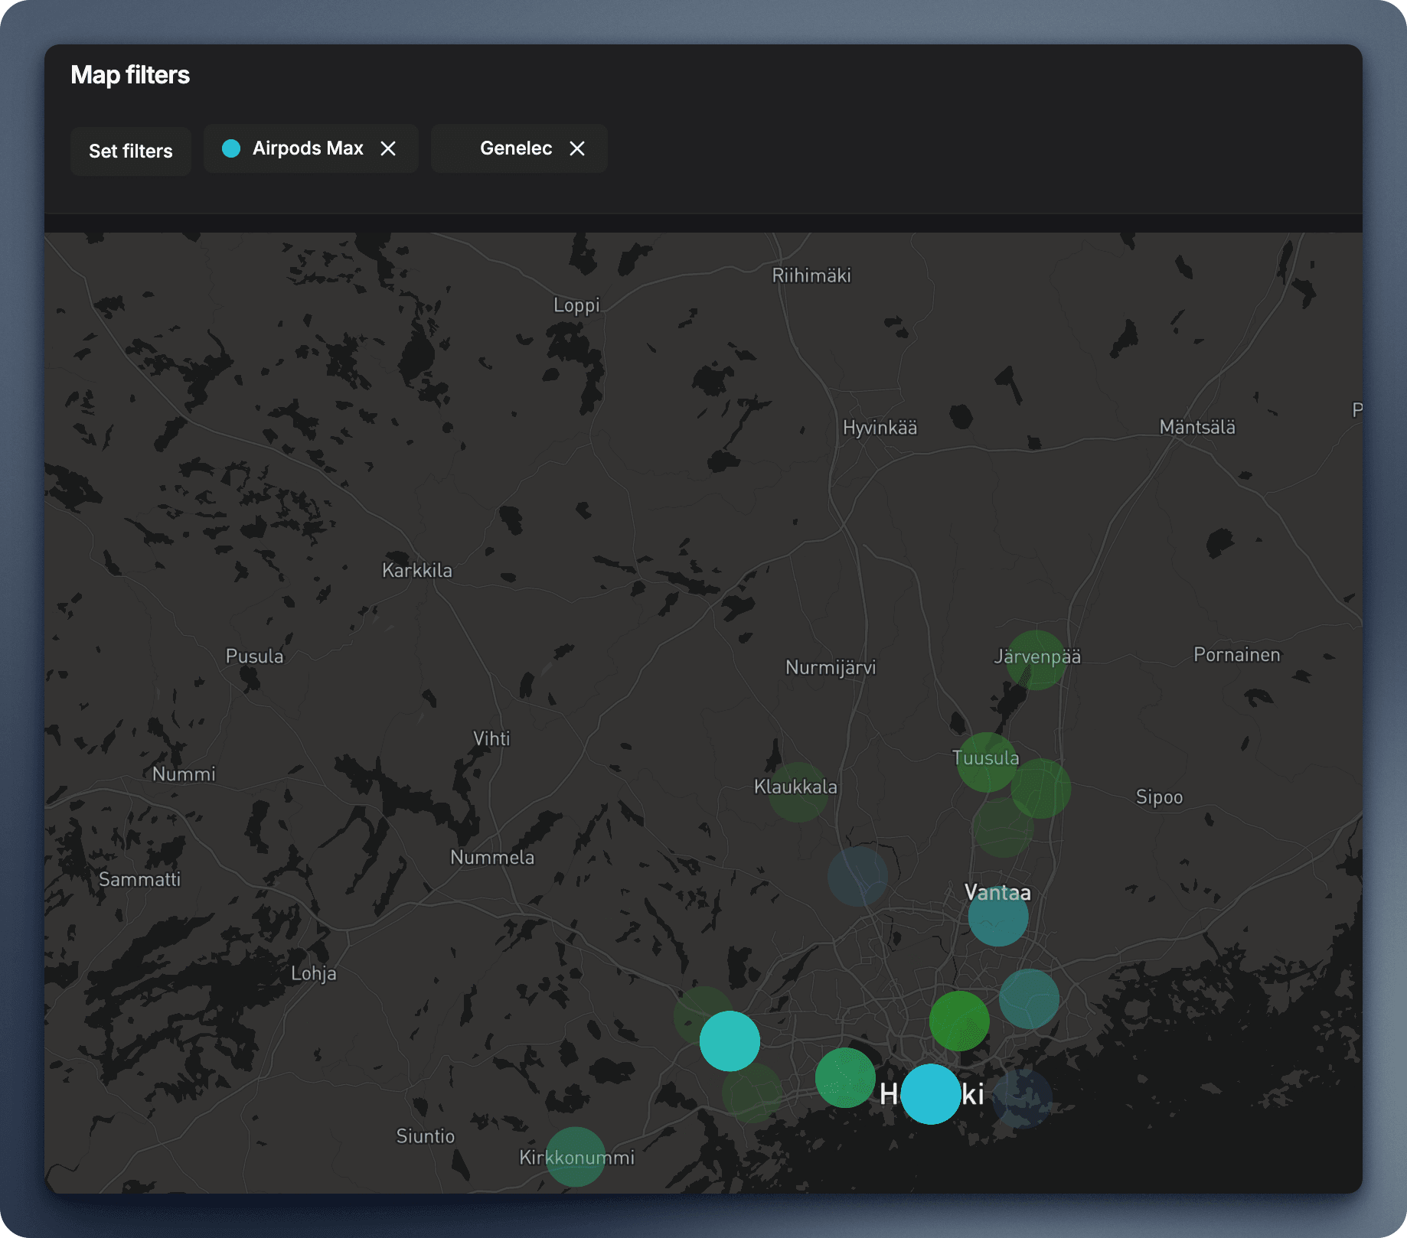Select the green marker southeast of Tuusula label
Screen dimensions: 1407x1238
[1041, 788]
